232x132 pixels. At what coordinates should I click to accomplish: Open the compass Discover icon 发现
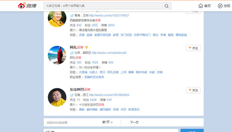[x=220, y=6]
